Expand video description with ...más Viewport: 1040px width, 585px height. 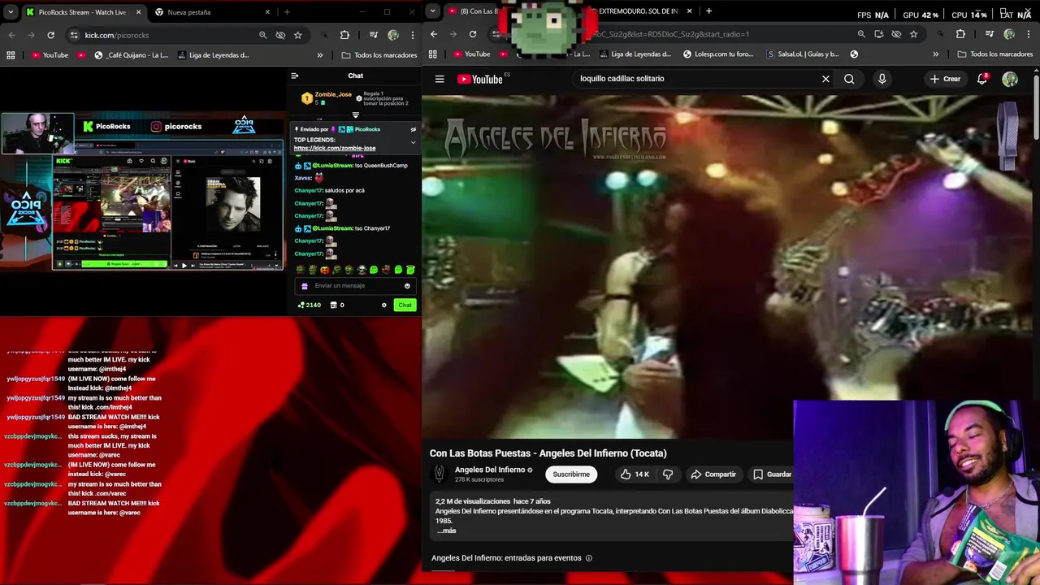(447, 531)
